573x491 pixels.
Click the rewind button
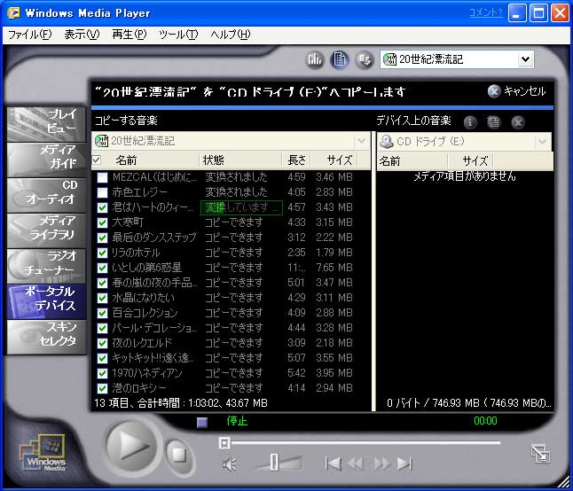click(356, 464)
